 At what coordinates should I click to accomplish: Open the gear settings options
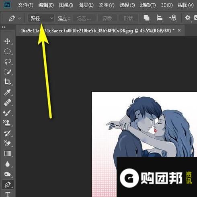[x=188, y=18]
